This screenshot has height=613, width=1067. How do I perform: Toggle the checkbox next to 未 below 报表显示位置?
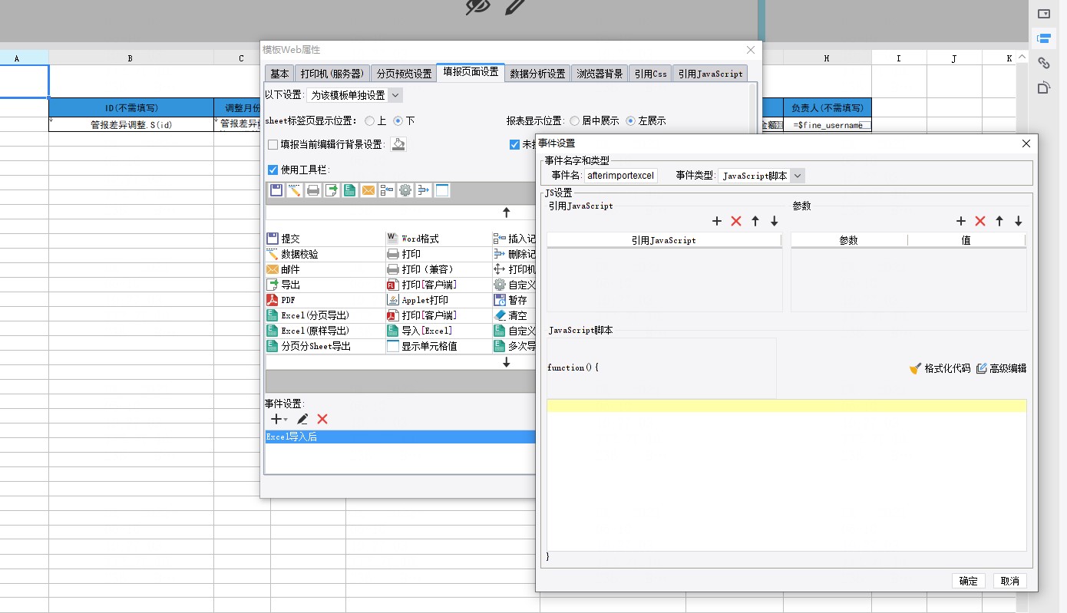tap(514, 144)
